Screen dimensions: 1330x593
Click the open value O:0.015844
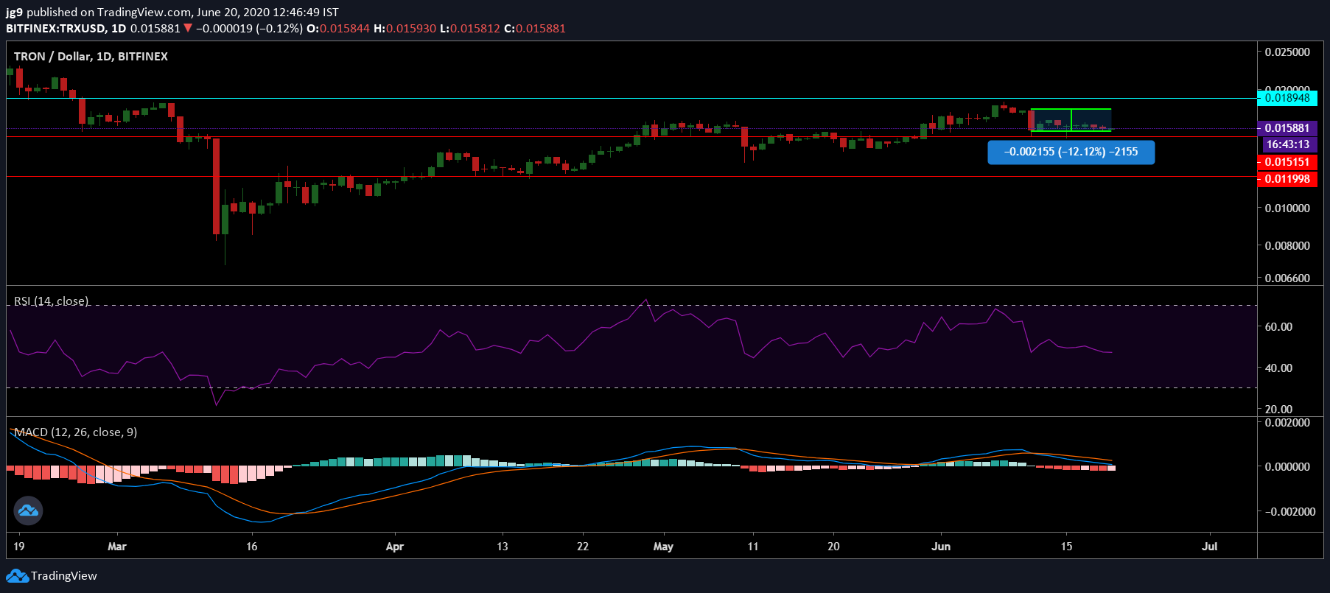338,28
